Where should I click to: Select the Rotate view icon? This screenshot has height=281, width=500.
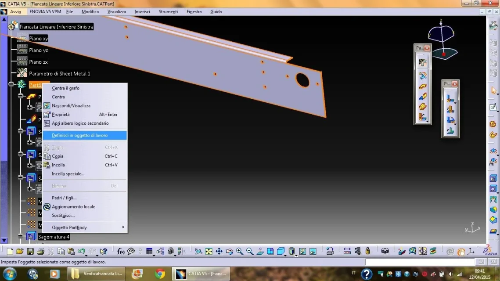click(229, 251)
